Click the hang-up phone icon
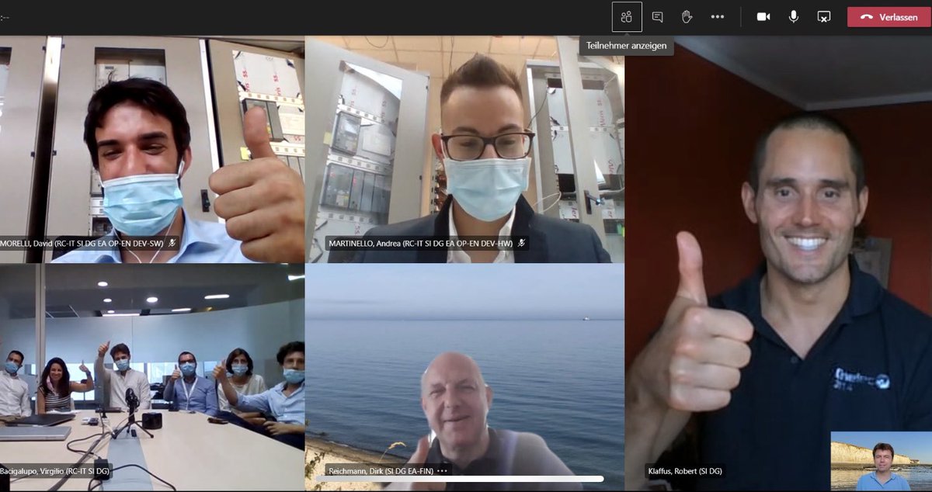 point(866,16)
